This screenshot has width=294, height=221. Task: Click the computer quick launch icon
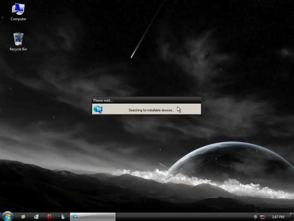(36, 217)
